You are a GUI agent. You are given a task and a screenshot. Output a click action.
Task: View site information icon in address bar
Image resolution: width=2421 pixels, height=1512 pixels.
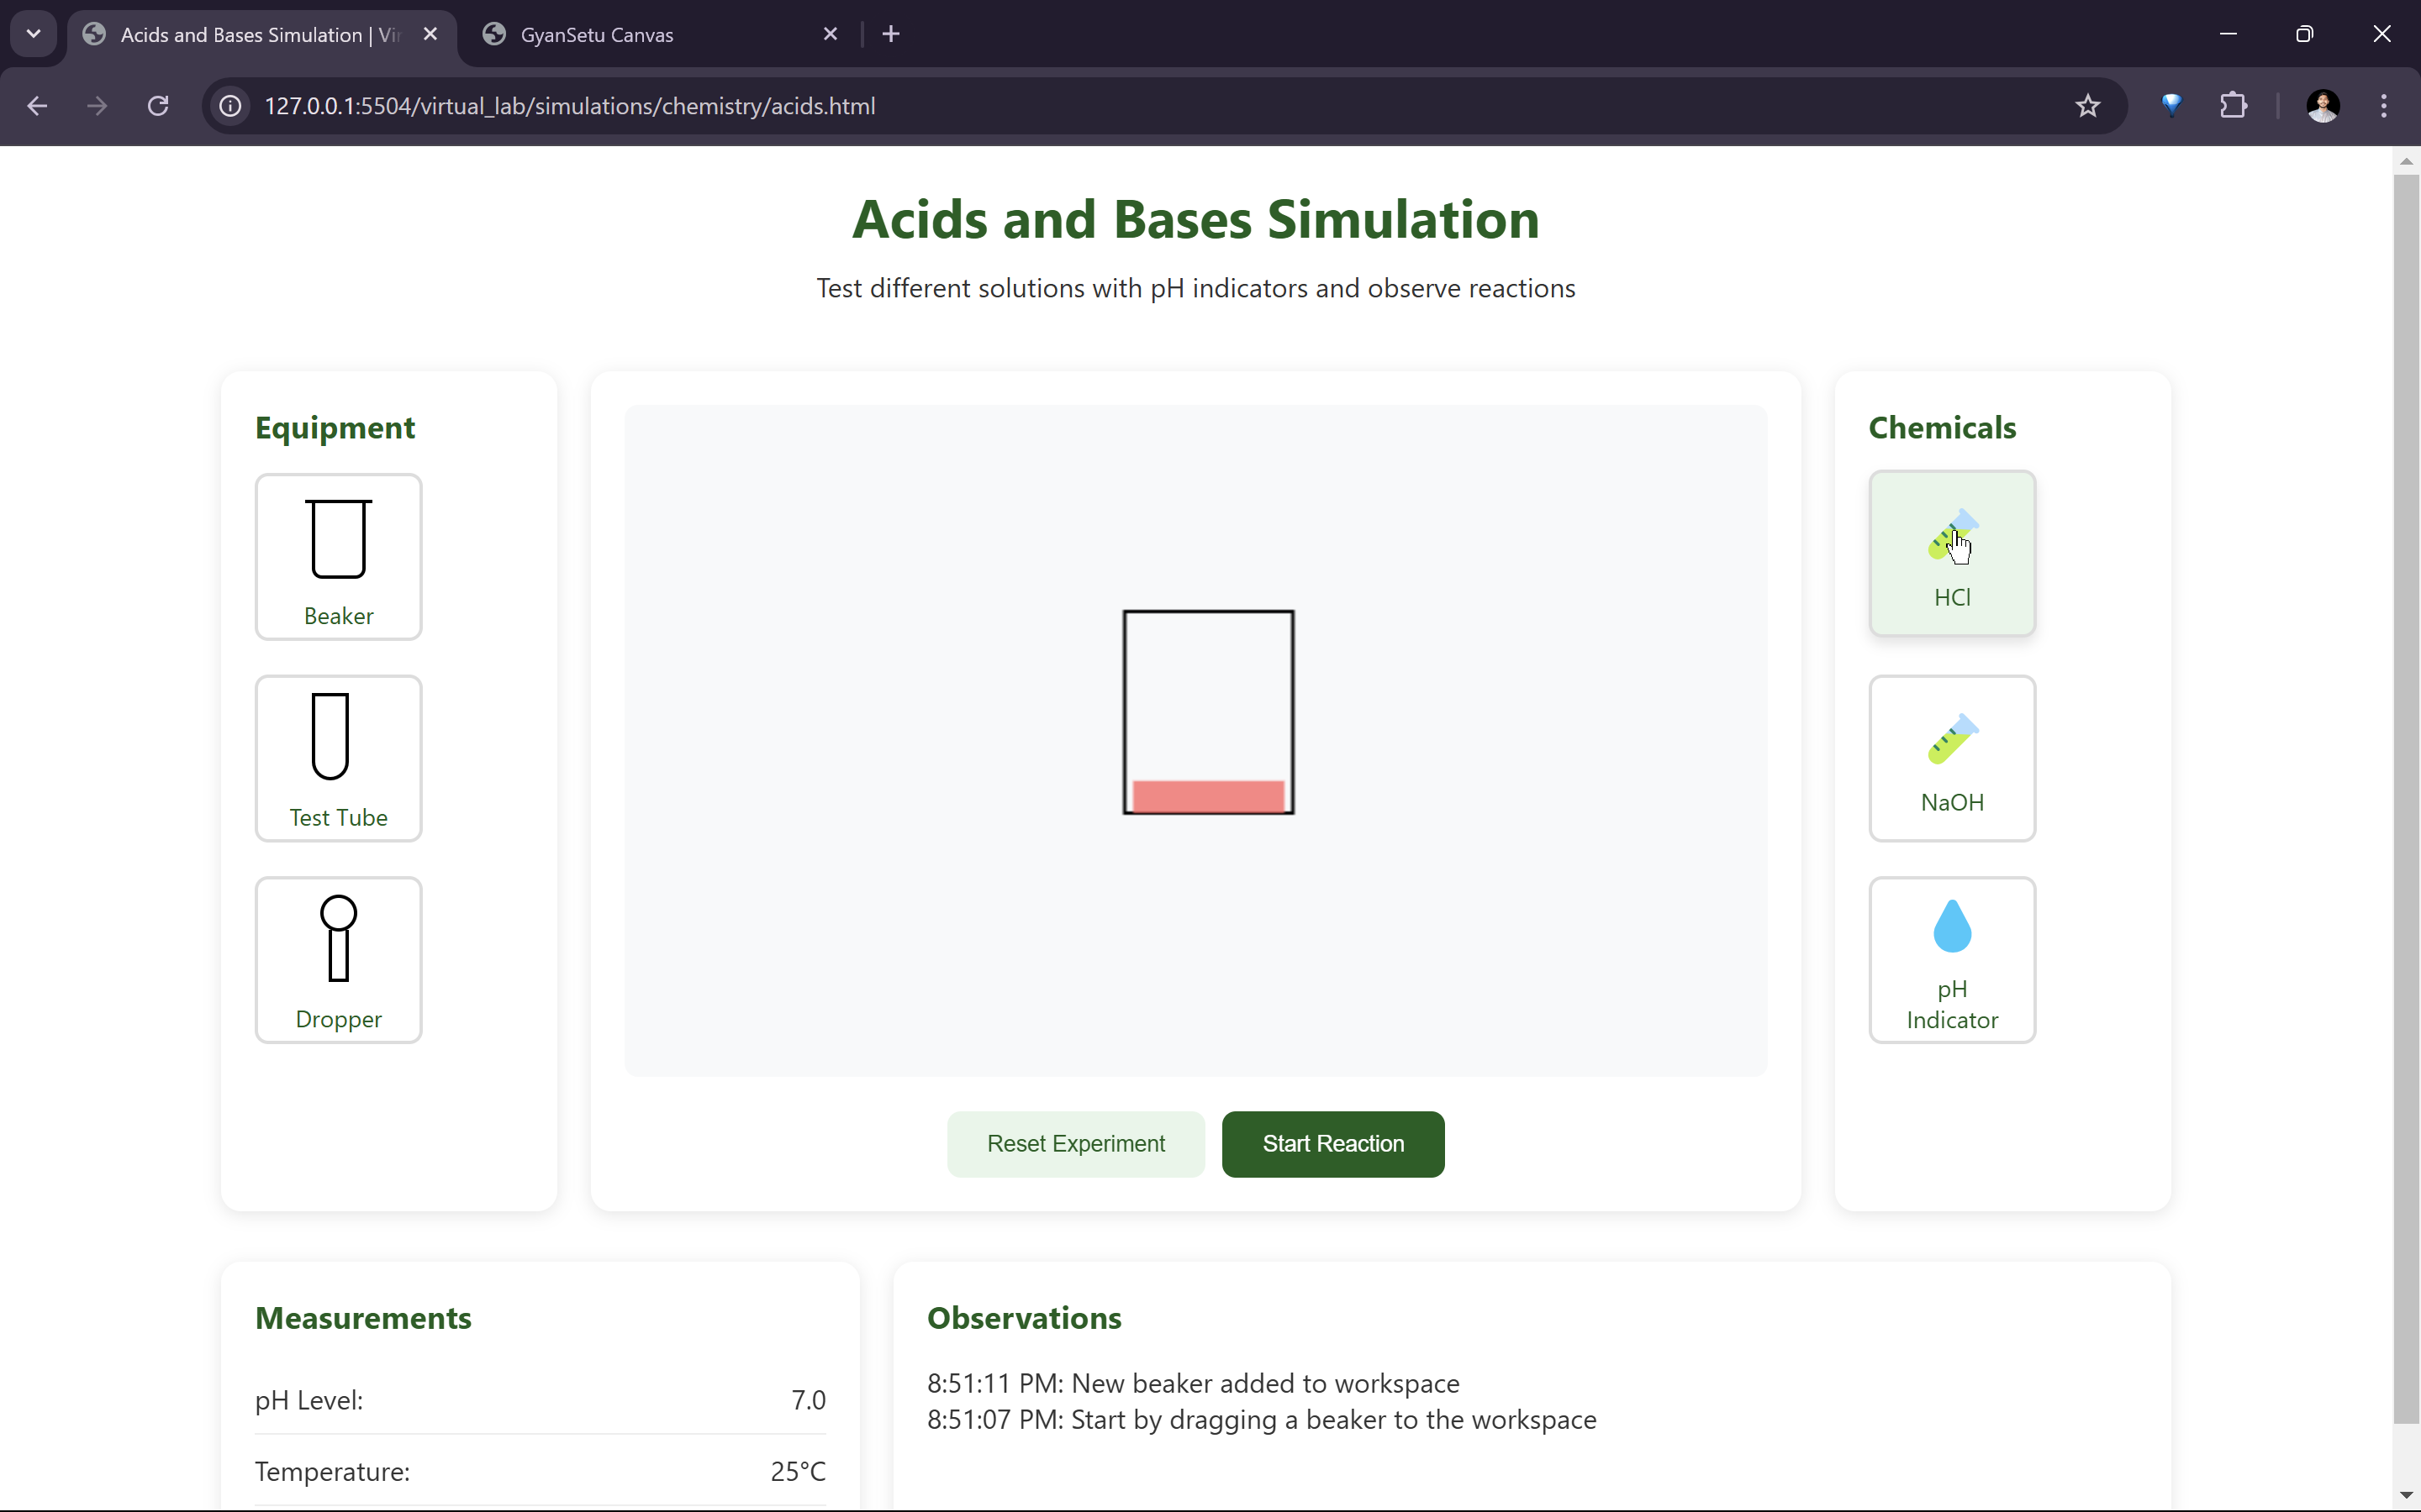point(231,106)
